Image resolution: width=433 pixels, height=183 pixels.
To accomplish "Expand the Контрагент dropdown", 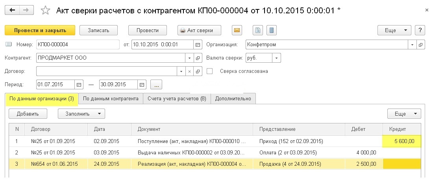I will (189, 58).
